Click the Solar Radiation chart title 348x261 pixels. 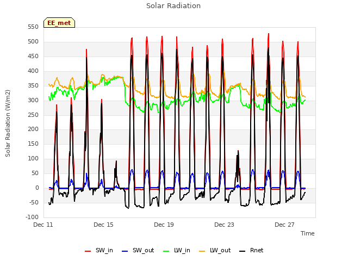click(x=173, y=6)
